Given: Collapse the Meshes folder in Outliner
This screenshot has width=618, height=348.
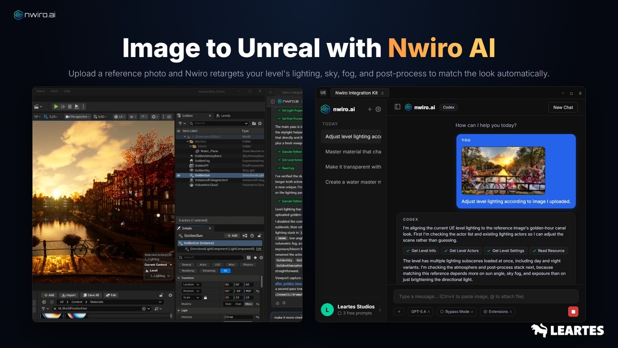Looking at the screenshot, I should click(x=188, y=141).
